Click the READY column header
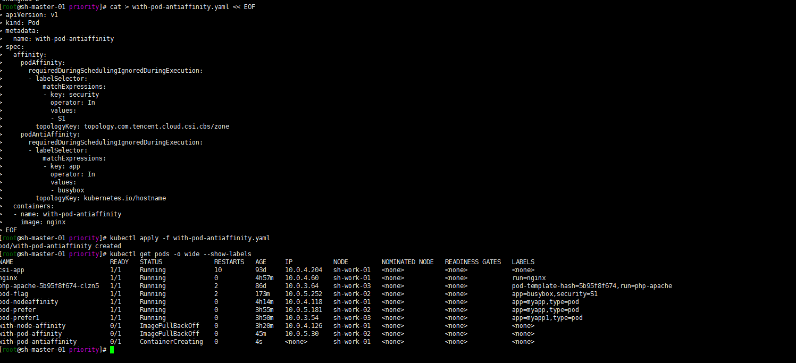The width and height of the screenshot is (796, 363). pyautogui.click(x=119, y=262)
